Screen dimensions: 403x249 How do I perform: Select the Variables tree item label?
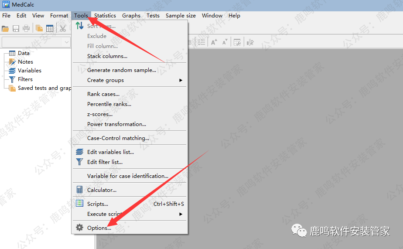[x=30, y=71]
